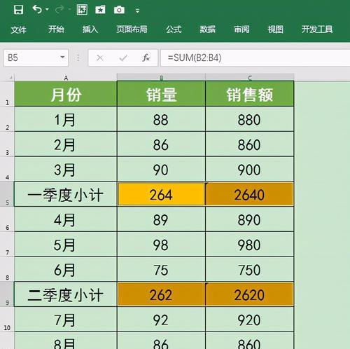Click the formula bar vertical dots handle
This screenshot has width=350, height=349.
(x=78, y=57)
